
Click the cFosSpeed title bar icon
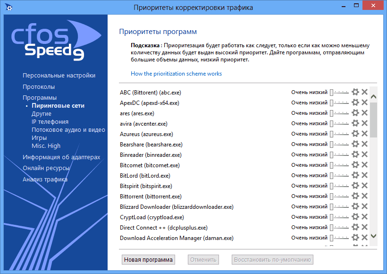[8, 8]
